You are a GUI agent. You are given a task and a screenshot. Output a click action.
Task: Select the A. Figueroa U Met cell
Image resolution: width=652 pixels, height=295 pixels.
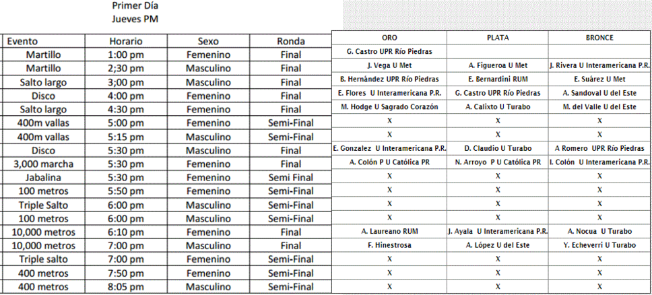point(498,65)
